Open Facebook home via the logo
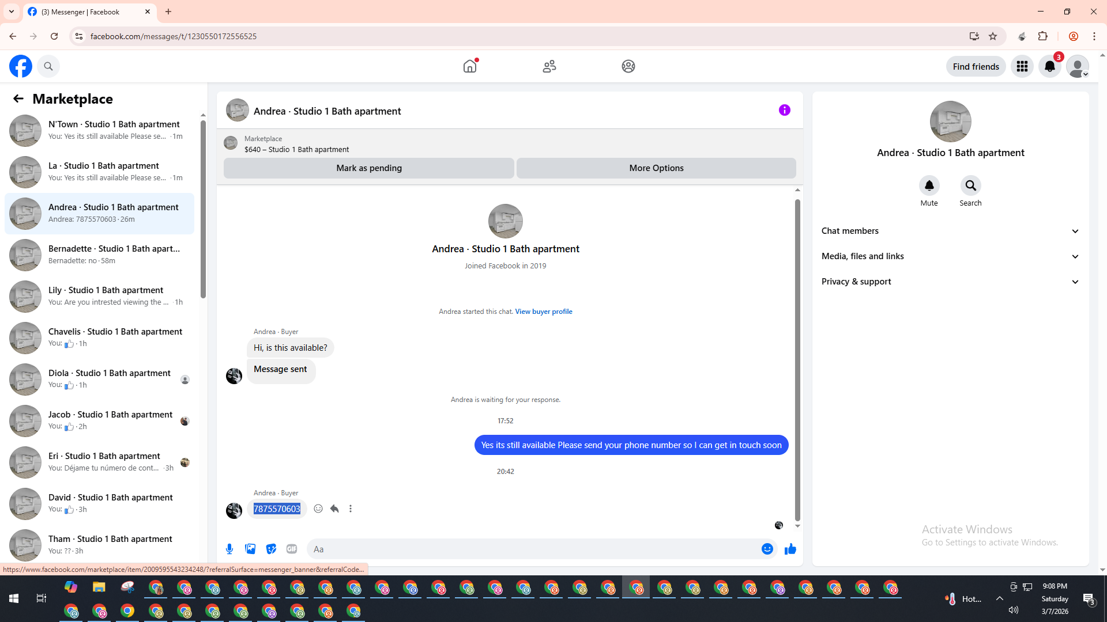 pyautogui.click(x=21, y=66)
